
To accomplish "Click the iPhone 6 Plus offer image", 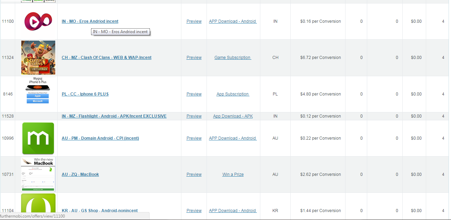I will (38, 90).
